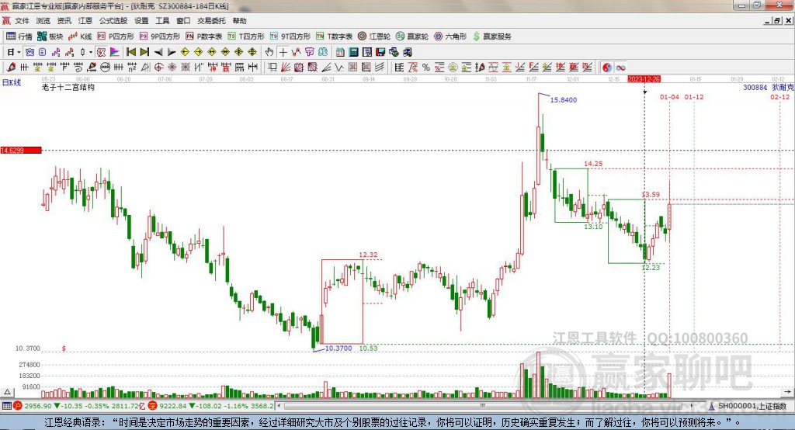Open the 江恩 menu

[x=85, y=21]
